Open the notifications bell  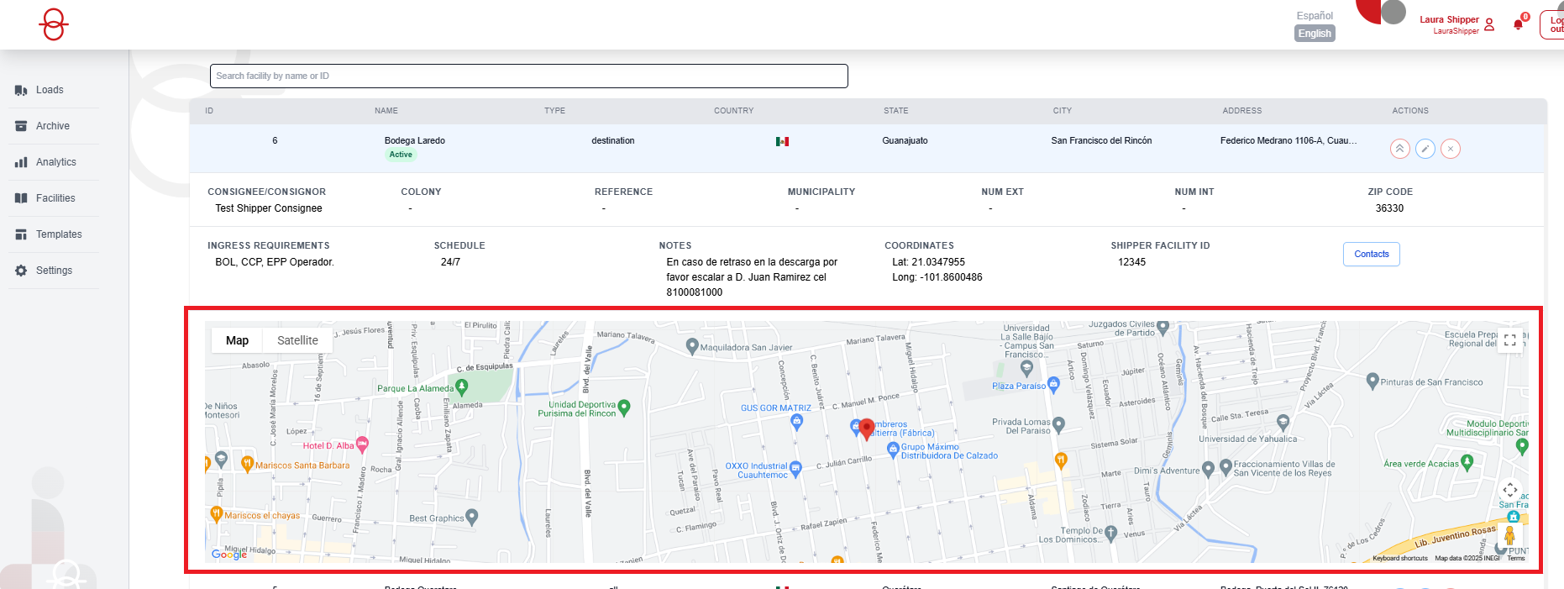pos(1518,24)
